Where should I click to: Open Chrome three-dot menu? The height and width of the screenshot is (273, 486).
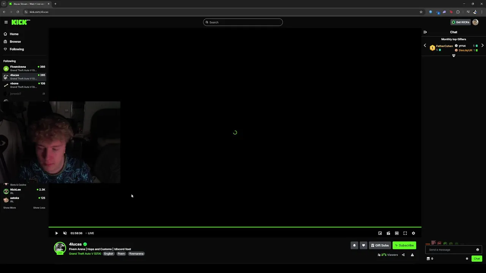(x=481, y=12)
